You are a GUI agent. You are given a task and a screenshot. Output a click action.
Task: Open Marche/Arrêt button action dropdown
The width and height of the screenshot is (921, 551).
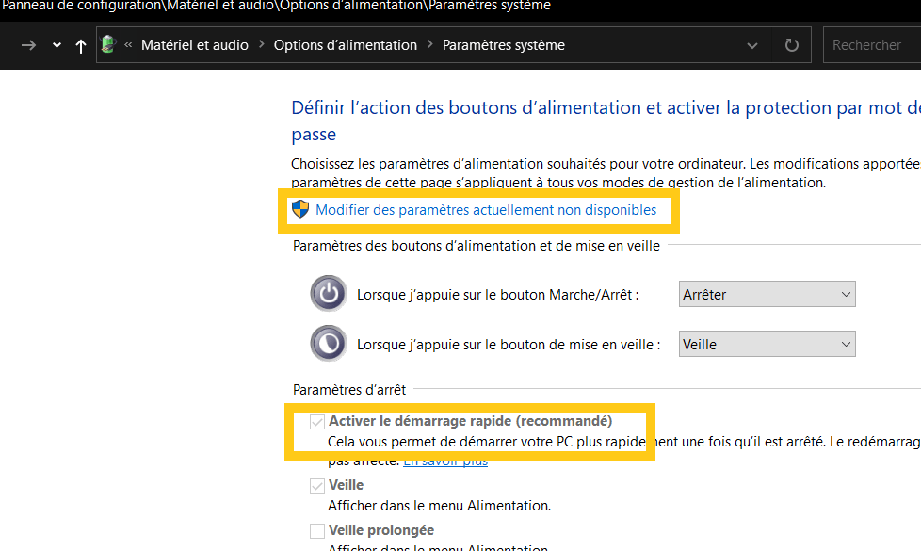coord(767,294)
